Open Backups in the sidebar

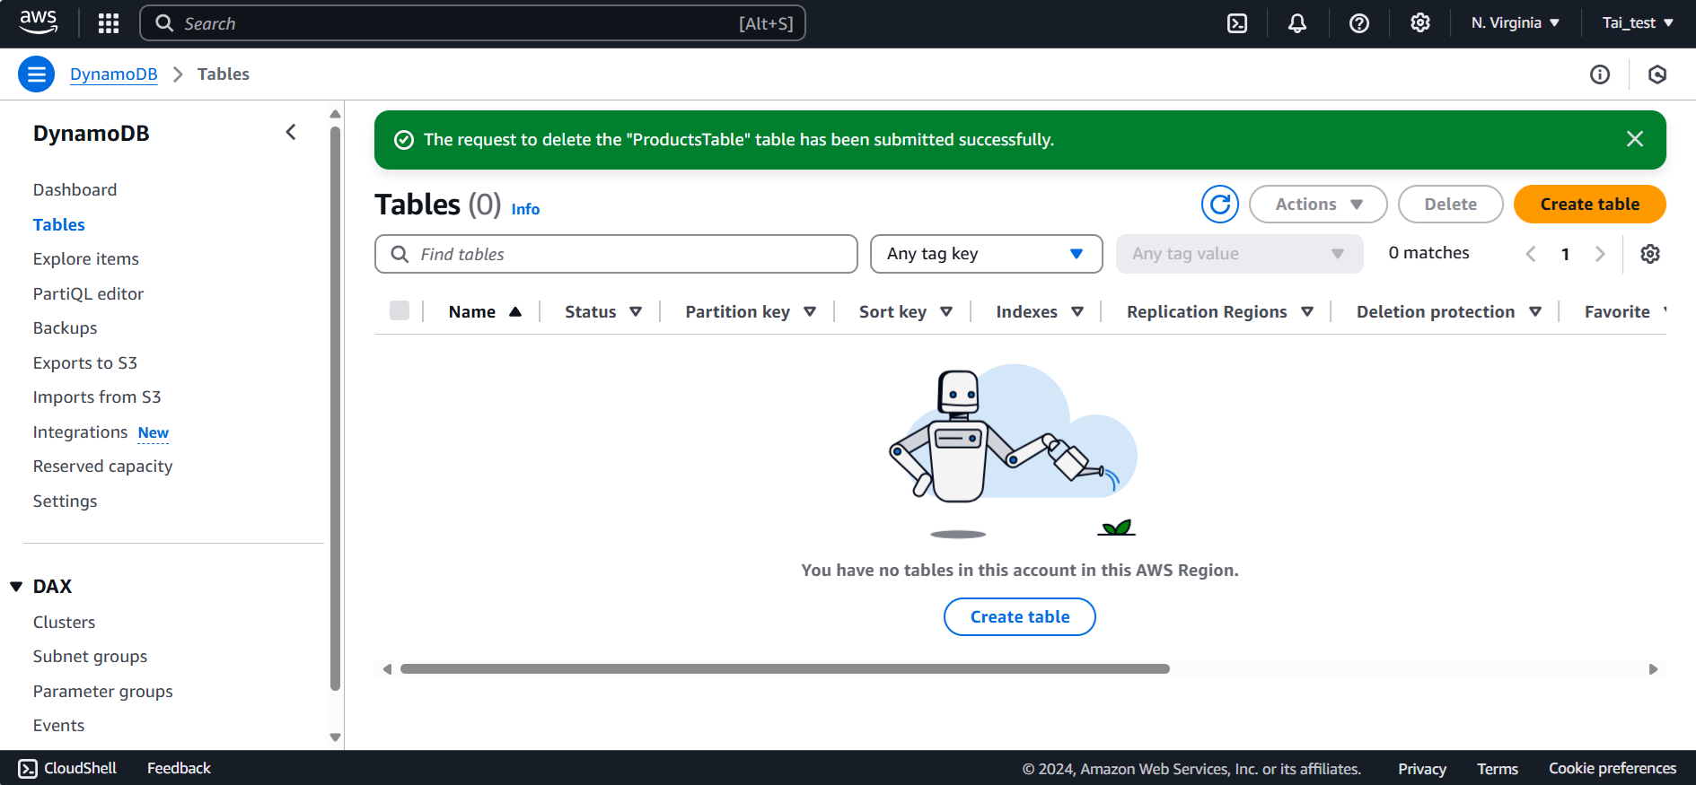65,328
